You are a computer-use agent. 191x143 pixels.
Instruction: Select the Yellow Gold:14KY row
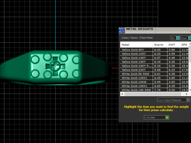tap(154, 58)
